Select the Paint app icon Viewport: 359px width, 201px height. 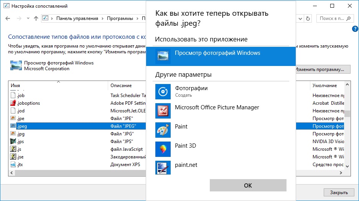pyautogui.click(x=163, y=130)
